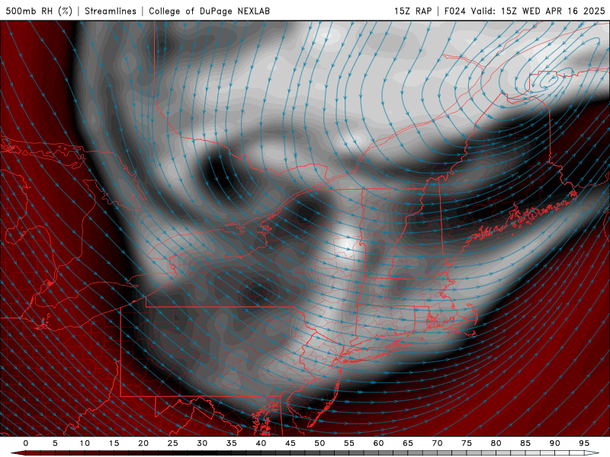The image size is (610, 457).
Task: Click the colorbar label "50"
Action: click(319, 443)
